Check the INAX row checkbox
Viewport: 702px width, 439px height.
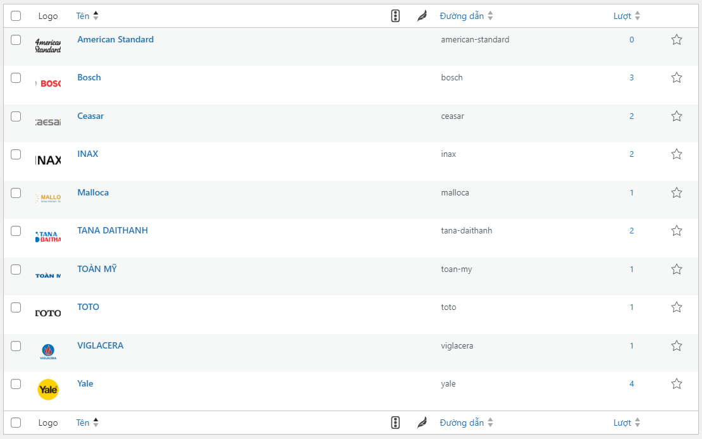pyautogui.click(x=16, y=154)
